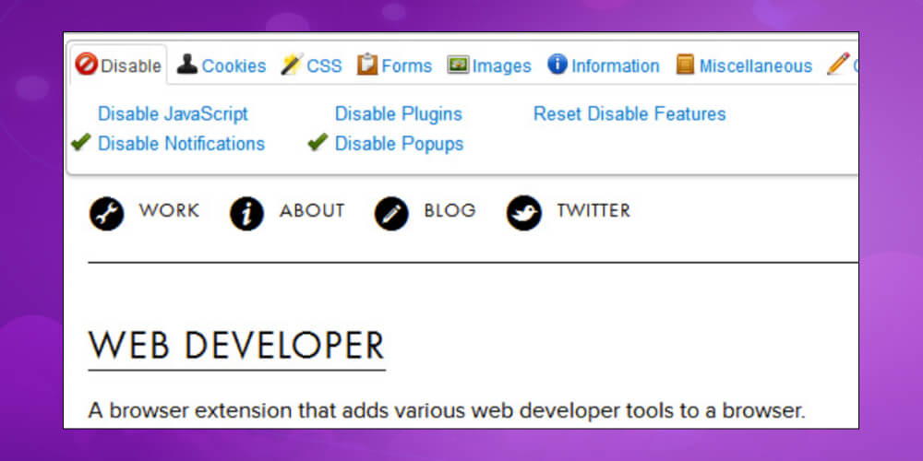The image size is (923, 461).
Task: Click the WORK wrench icon
Action: pyautogui.click(x=106, y=214)
